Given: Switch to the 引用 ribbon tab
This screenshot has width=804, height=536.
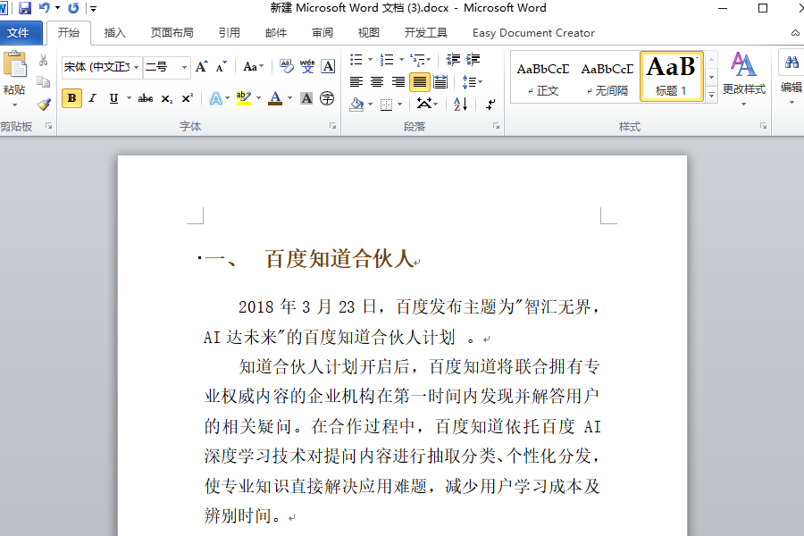Looking at the screenshot, I should pos(230,33).
